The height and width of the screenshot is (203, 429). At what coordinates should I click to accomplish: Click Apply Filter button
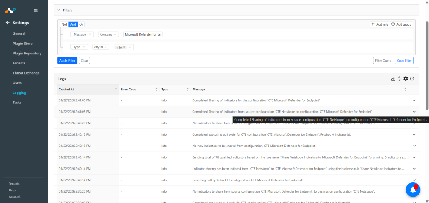point(67,60)
